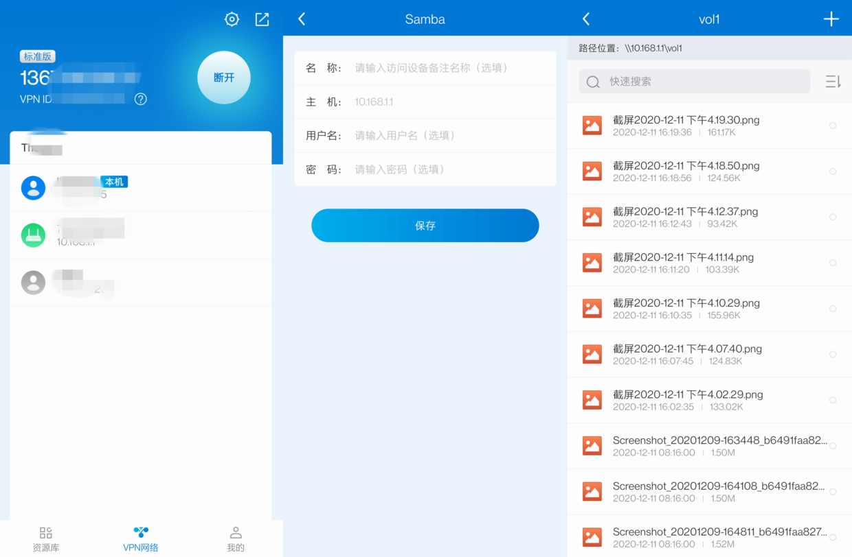Screen dimensions: 852x557
Task: Tap the share/export icon beside the gear
Action: (262, 19)
